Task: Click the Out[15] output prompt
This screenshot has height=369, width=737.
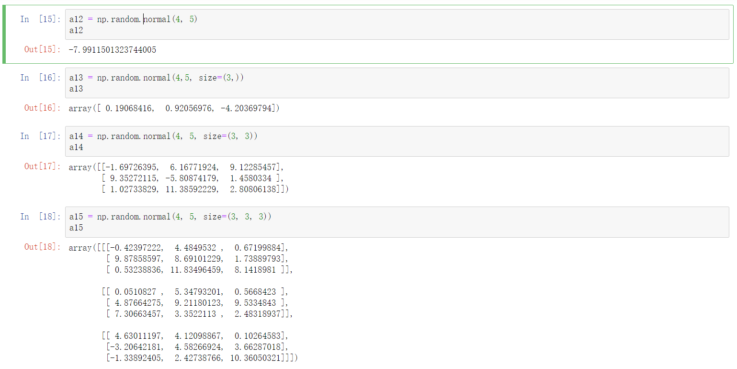Action: (x=43, y=49)
